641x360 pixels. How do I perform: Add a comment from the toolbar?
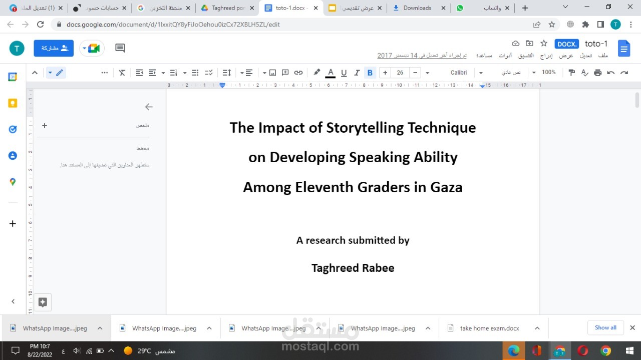point(285,73)
